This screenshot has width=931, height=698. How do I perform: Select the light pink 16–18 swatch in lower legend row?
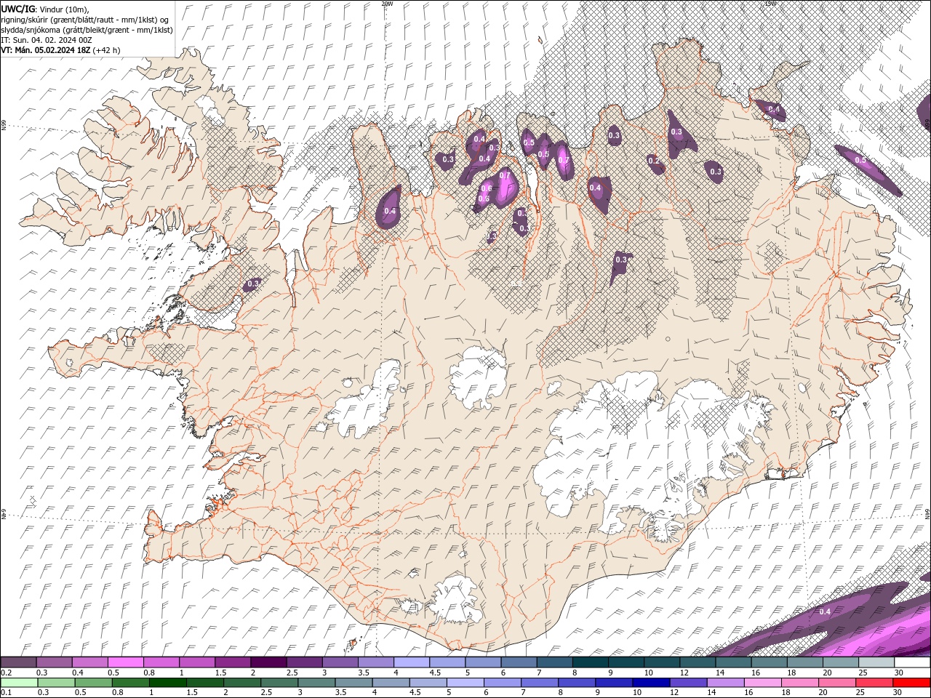click(x=762, y=683)
